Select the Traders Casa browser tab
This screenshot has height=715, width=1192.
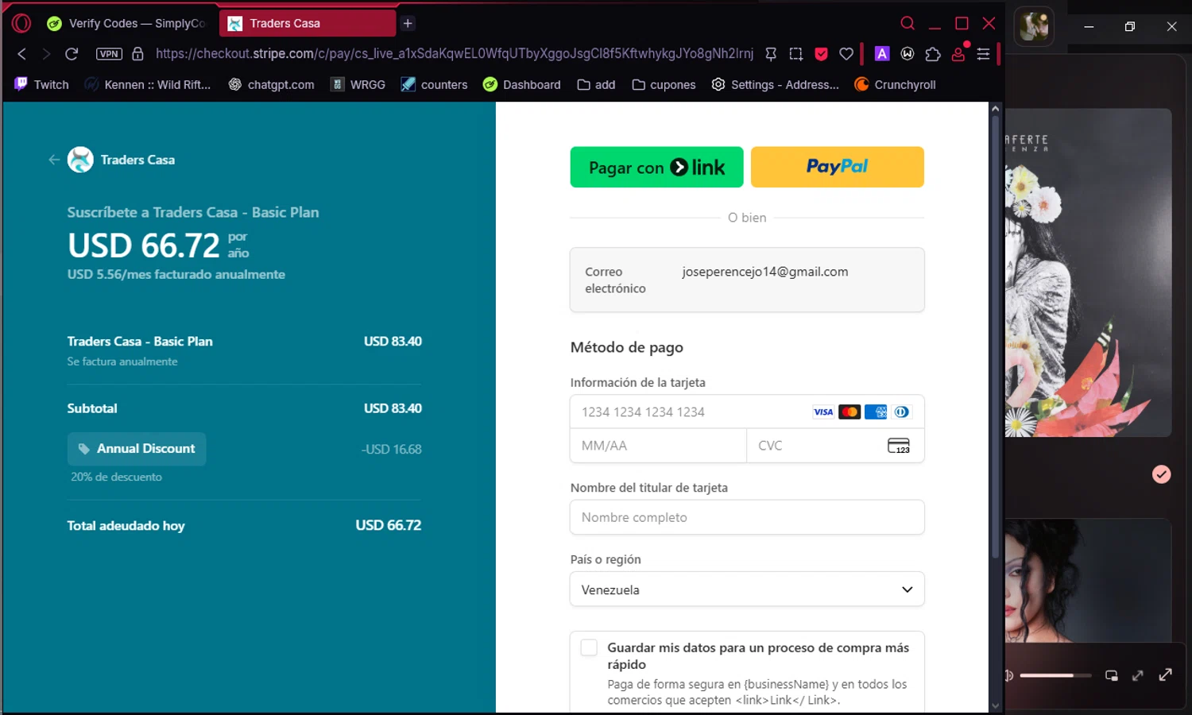(308, 23)
